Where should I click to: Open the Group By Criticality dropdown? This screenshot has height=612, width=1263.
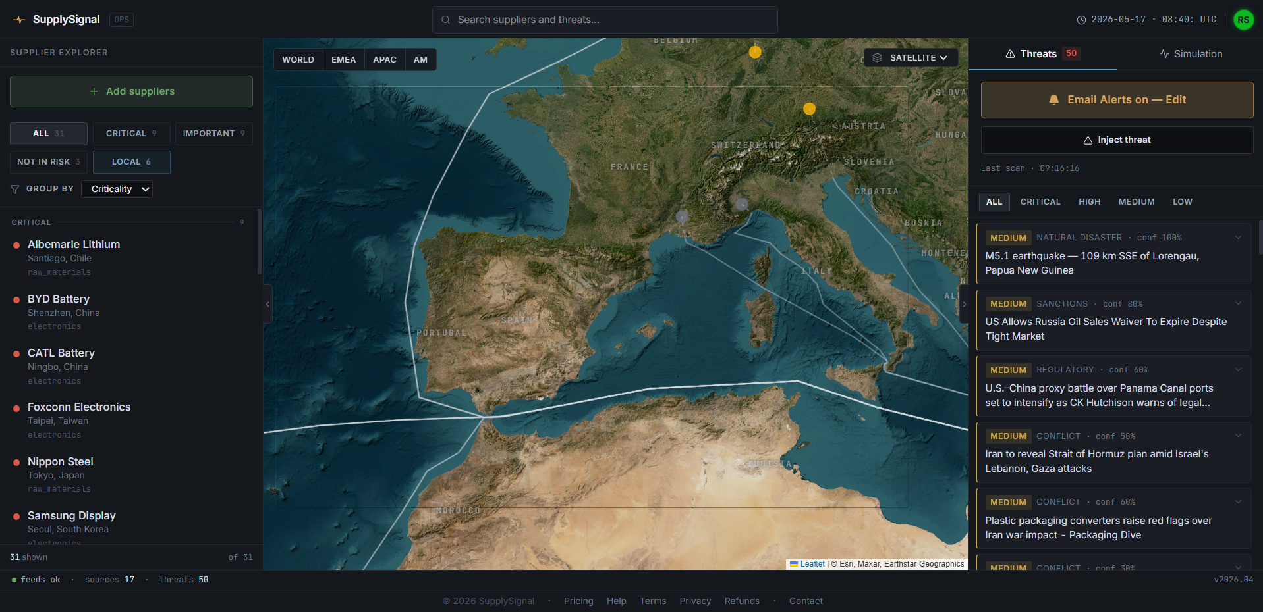coord(117,190)
